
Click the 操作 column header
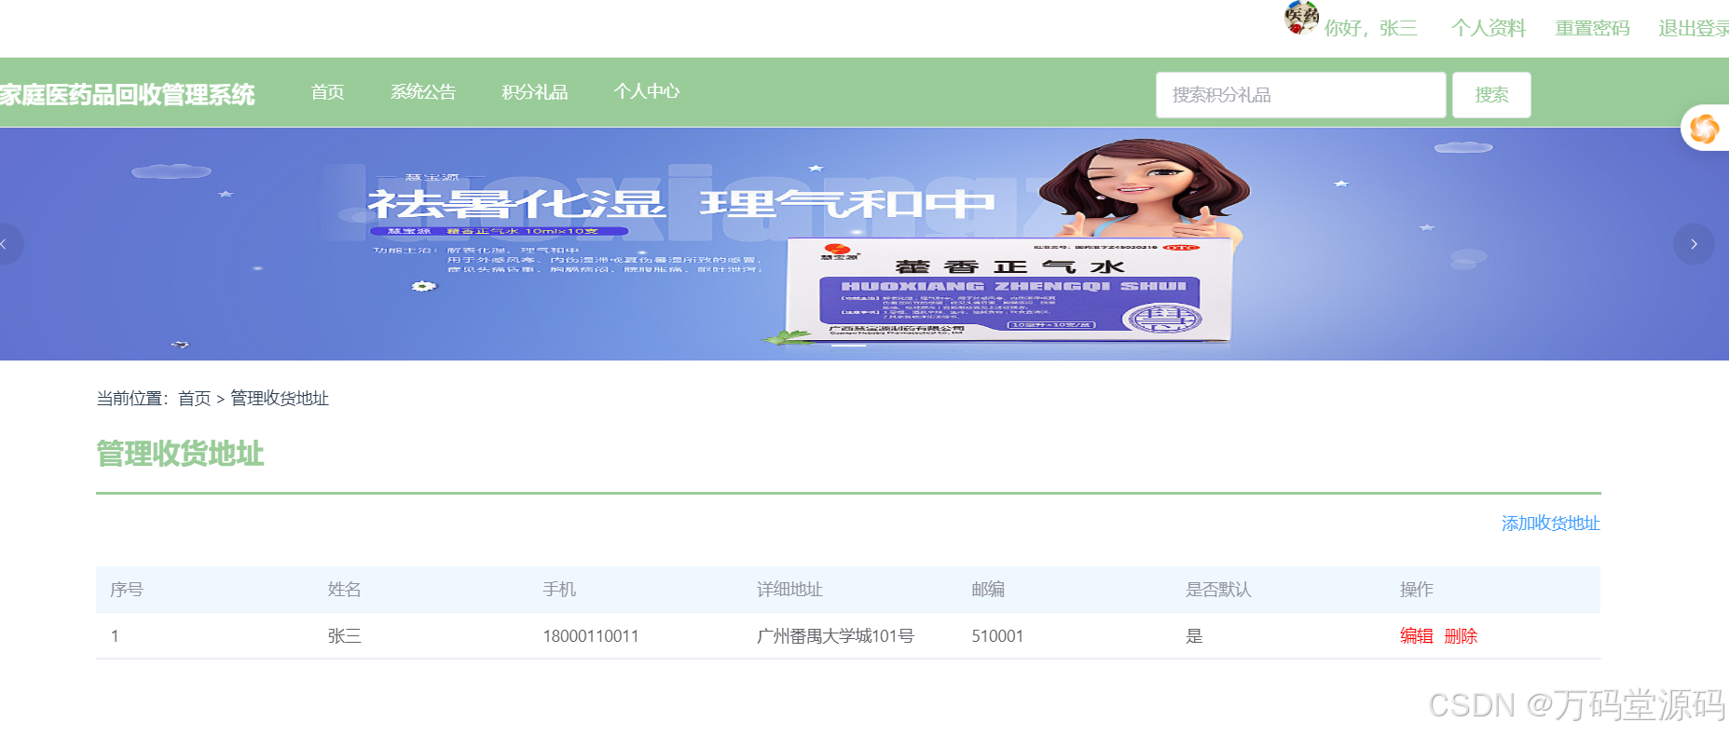pyautogui.click(x=1417, y=590)
